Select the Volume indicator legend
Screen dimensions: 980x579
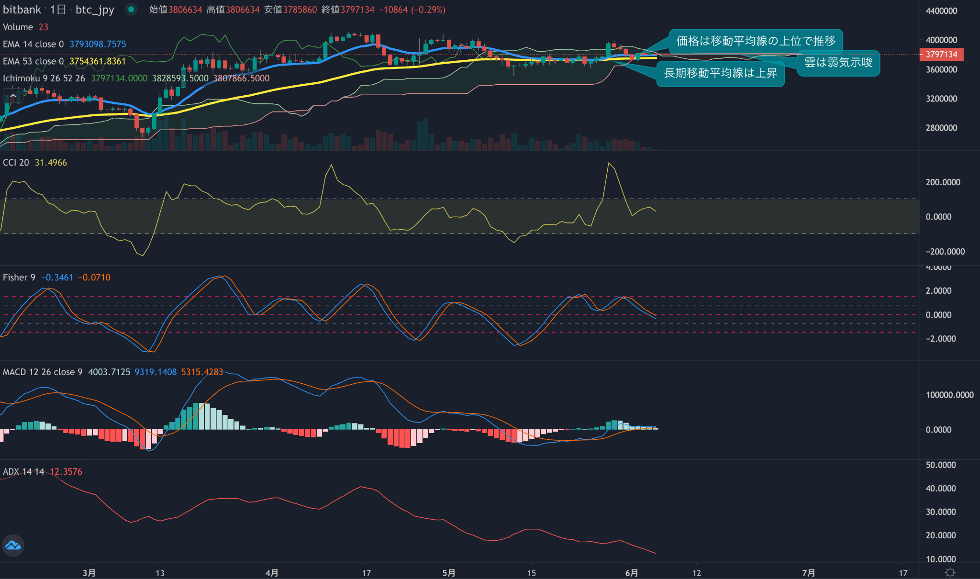click(18, 27)
